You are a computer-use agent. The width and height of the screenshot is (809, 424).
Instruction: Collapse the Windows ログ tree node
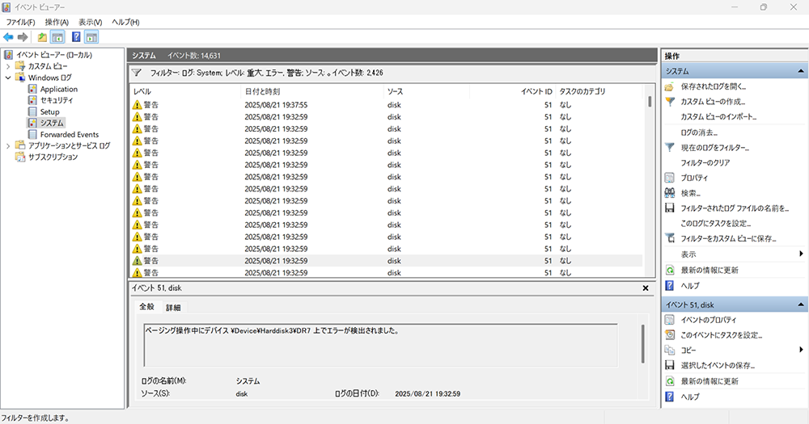click(8, 78)
